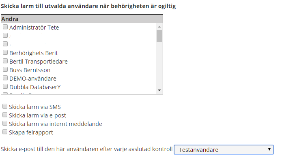Image resolution: width=284 pixels, height=162 pixels.
Task: Click the Andra group header
Action: [10, 19]
